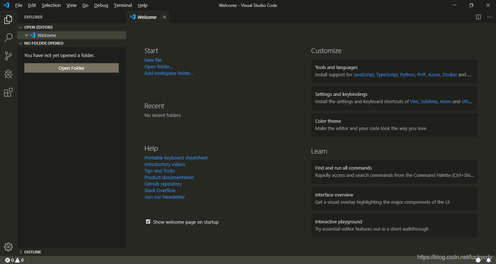Open the GitHub repository link

(x=163, y=184)
